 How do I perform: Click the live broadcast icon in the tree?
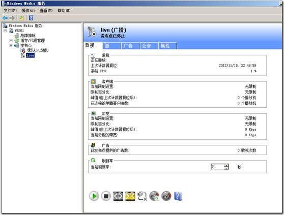click(22, 55)
